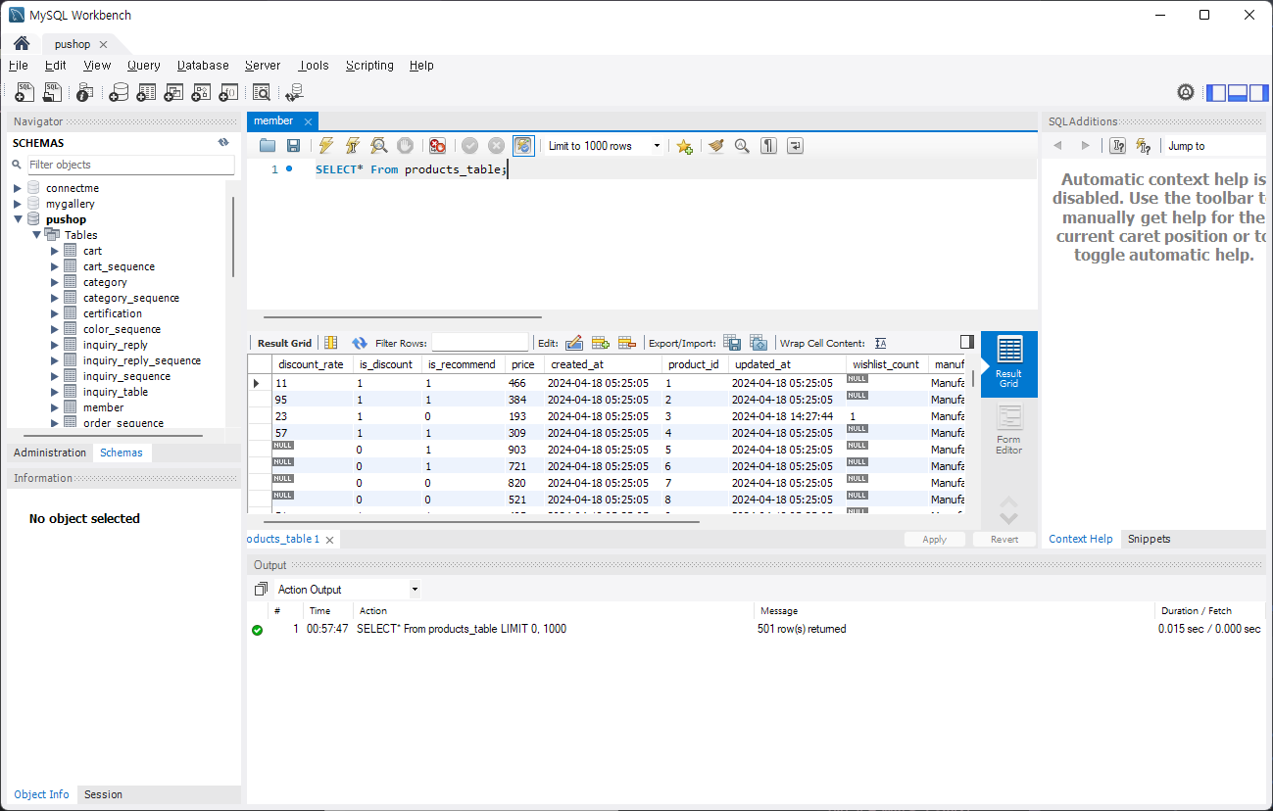The image size is (1273, 811).
Task: Open a script file in the query editor
Action: point(268,146)
